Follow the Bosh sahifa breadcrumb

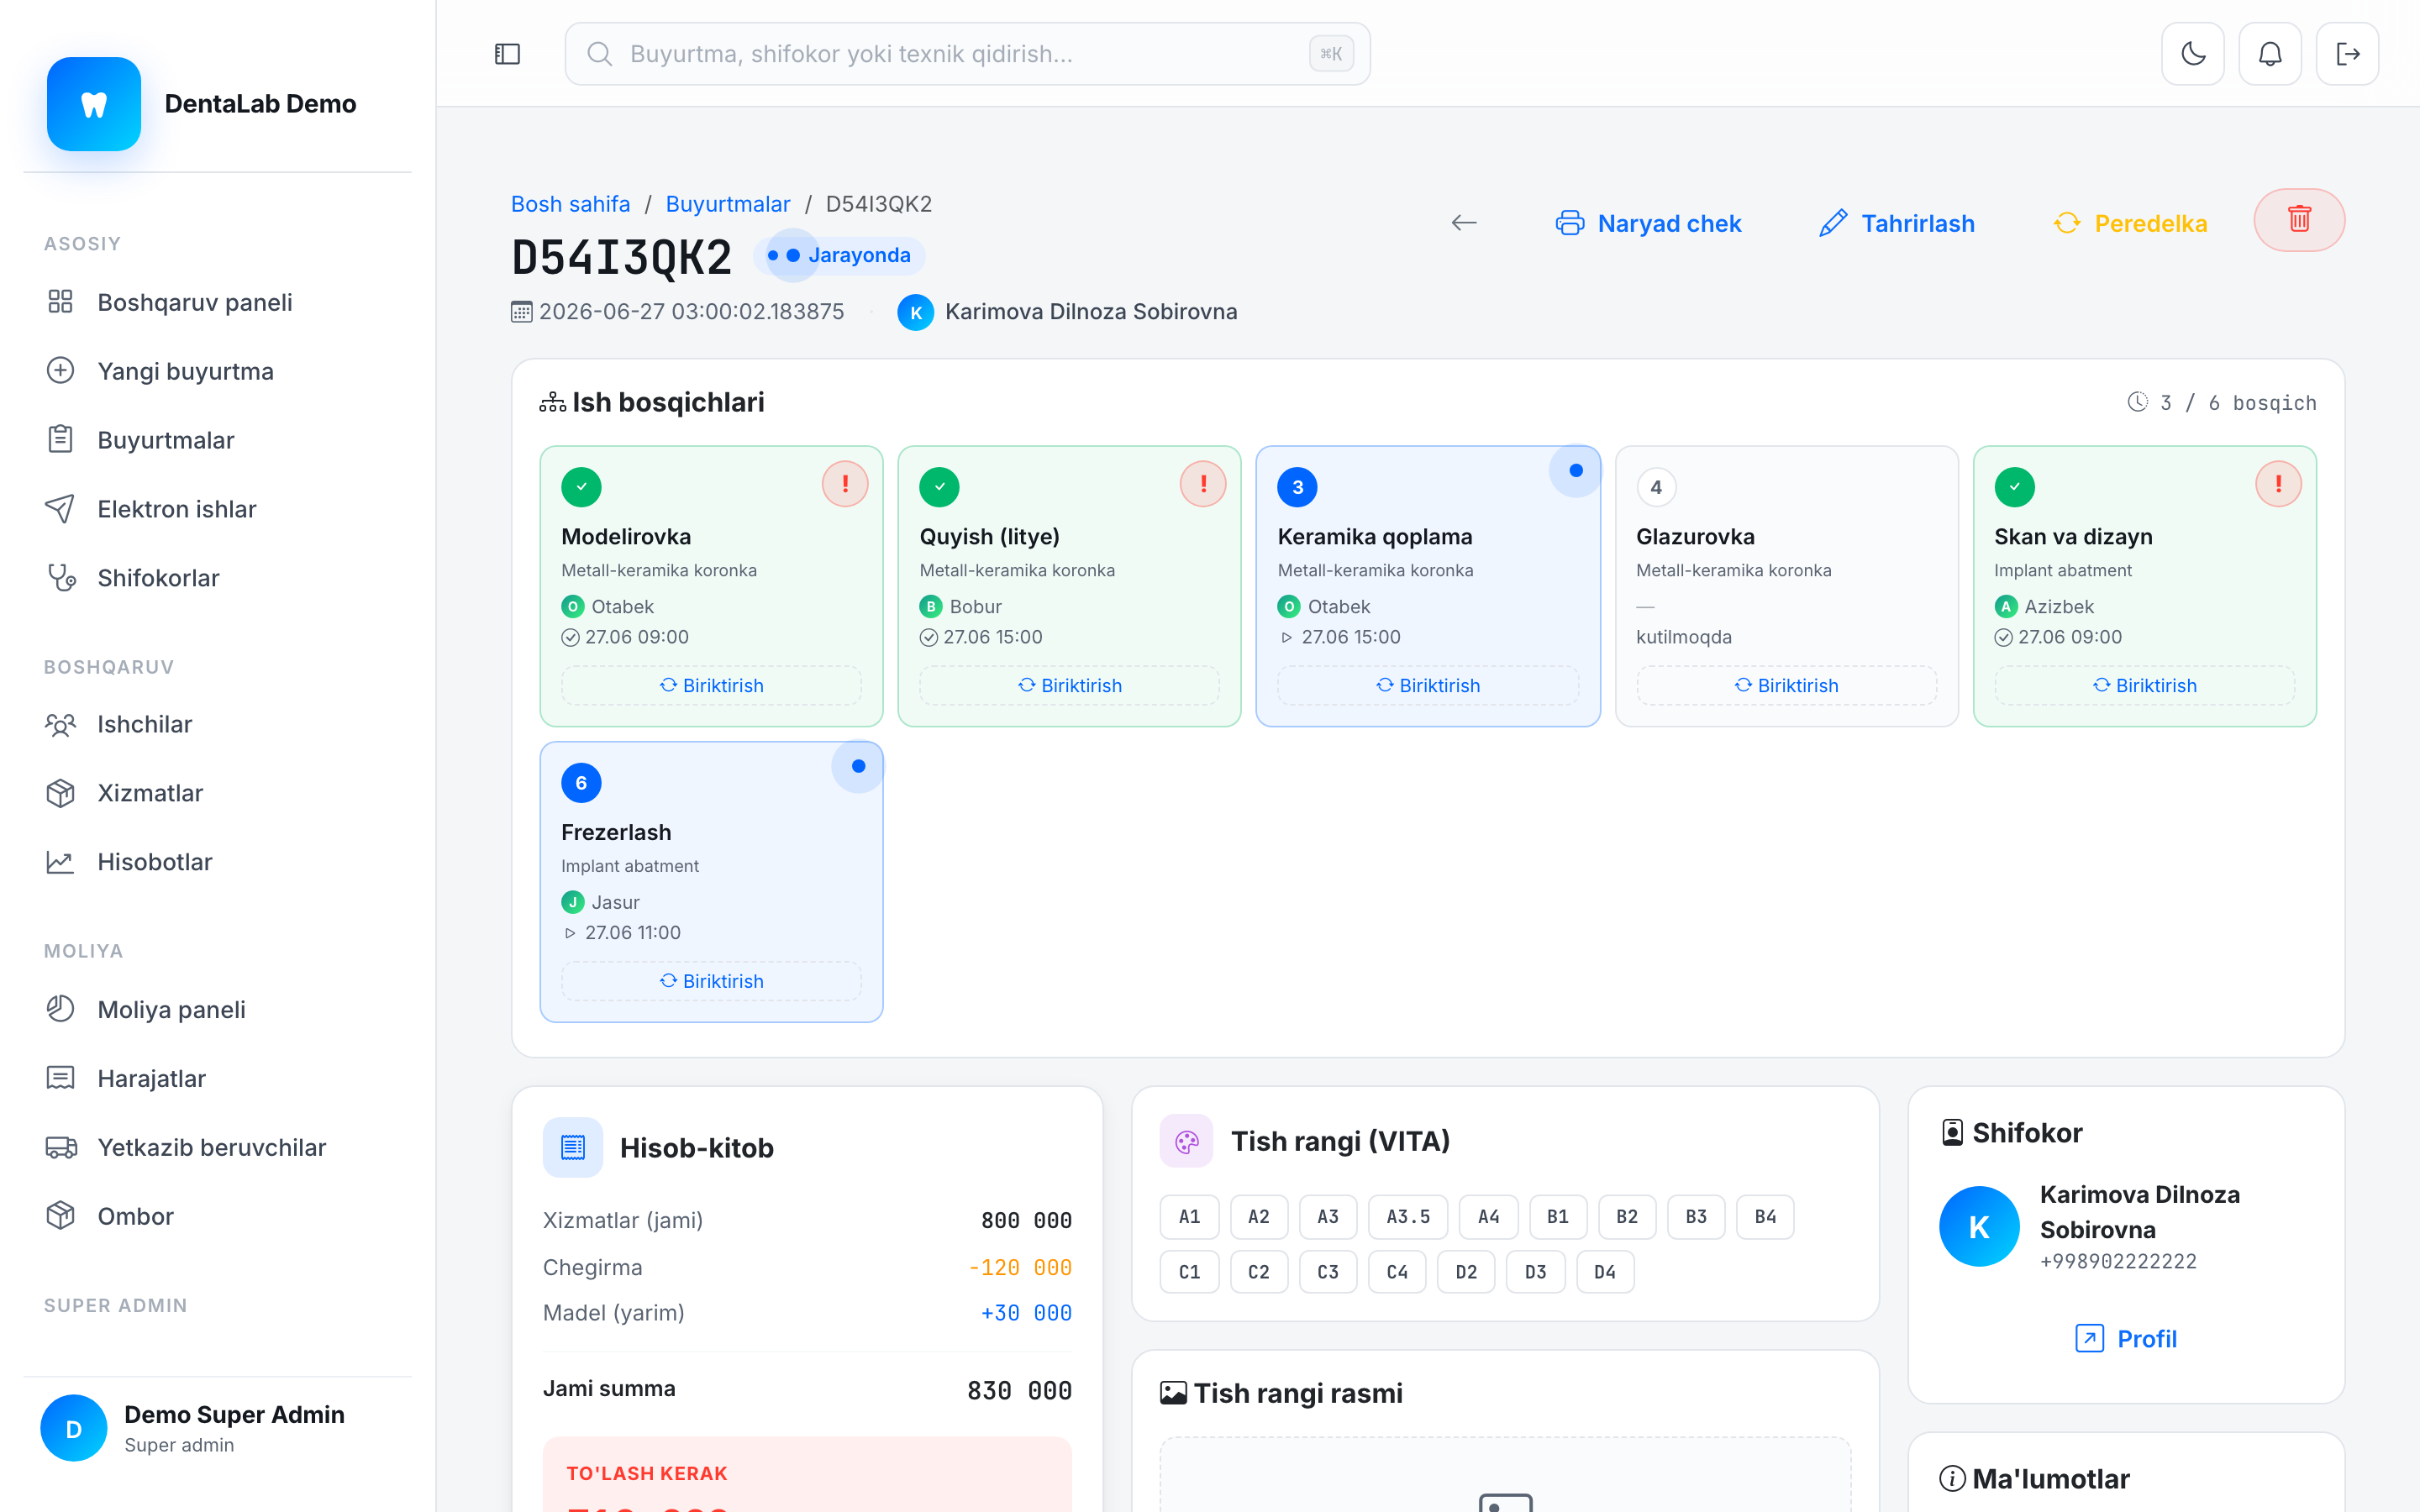(570, 204)
